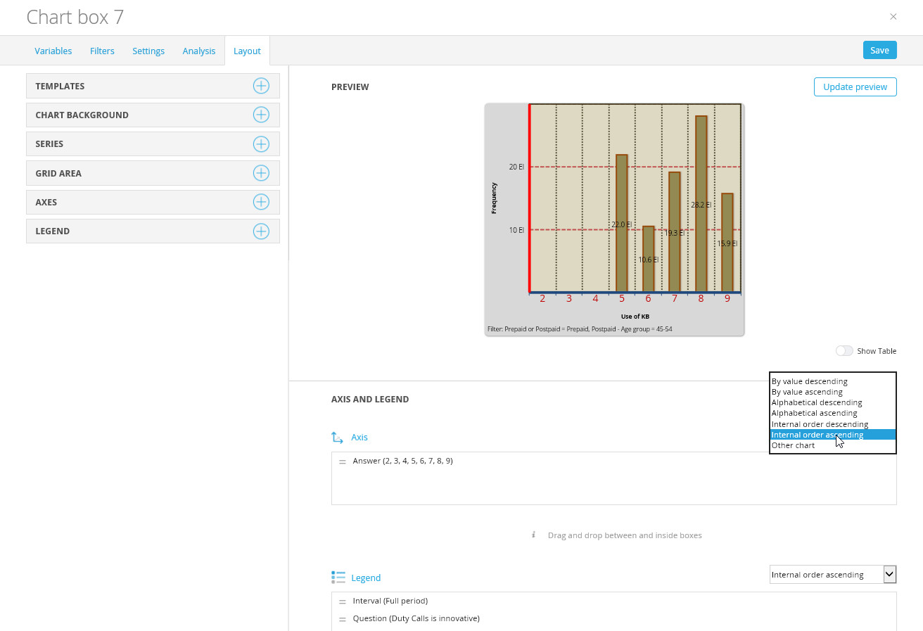Image resolution: width=923 pixels, height=631 pixels.
Task: Click the Save button
Action: (879, 50)
